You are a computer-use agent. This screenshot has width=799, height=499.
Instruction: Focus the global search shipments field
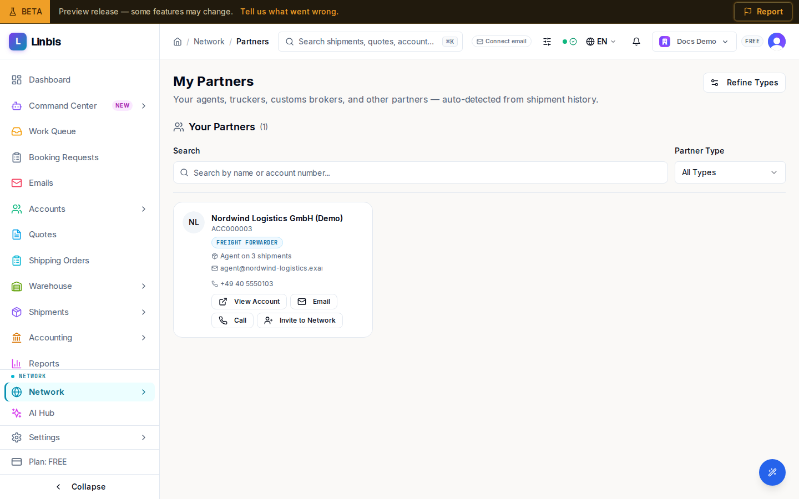[370, 42]
